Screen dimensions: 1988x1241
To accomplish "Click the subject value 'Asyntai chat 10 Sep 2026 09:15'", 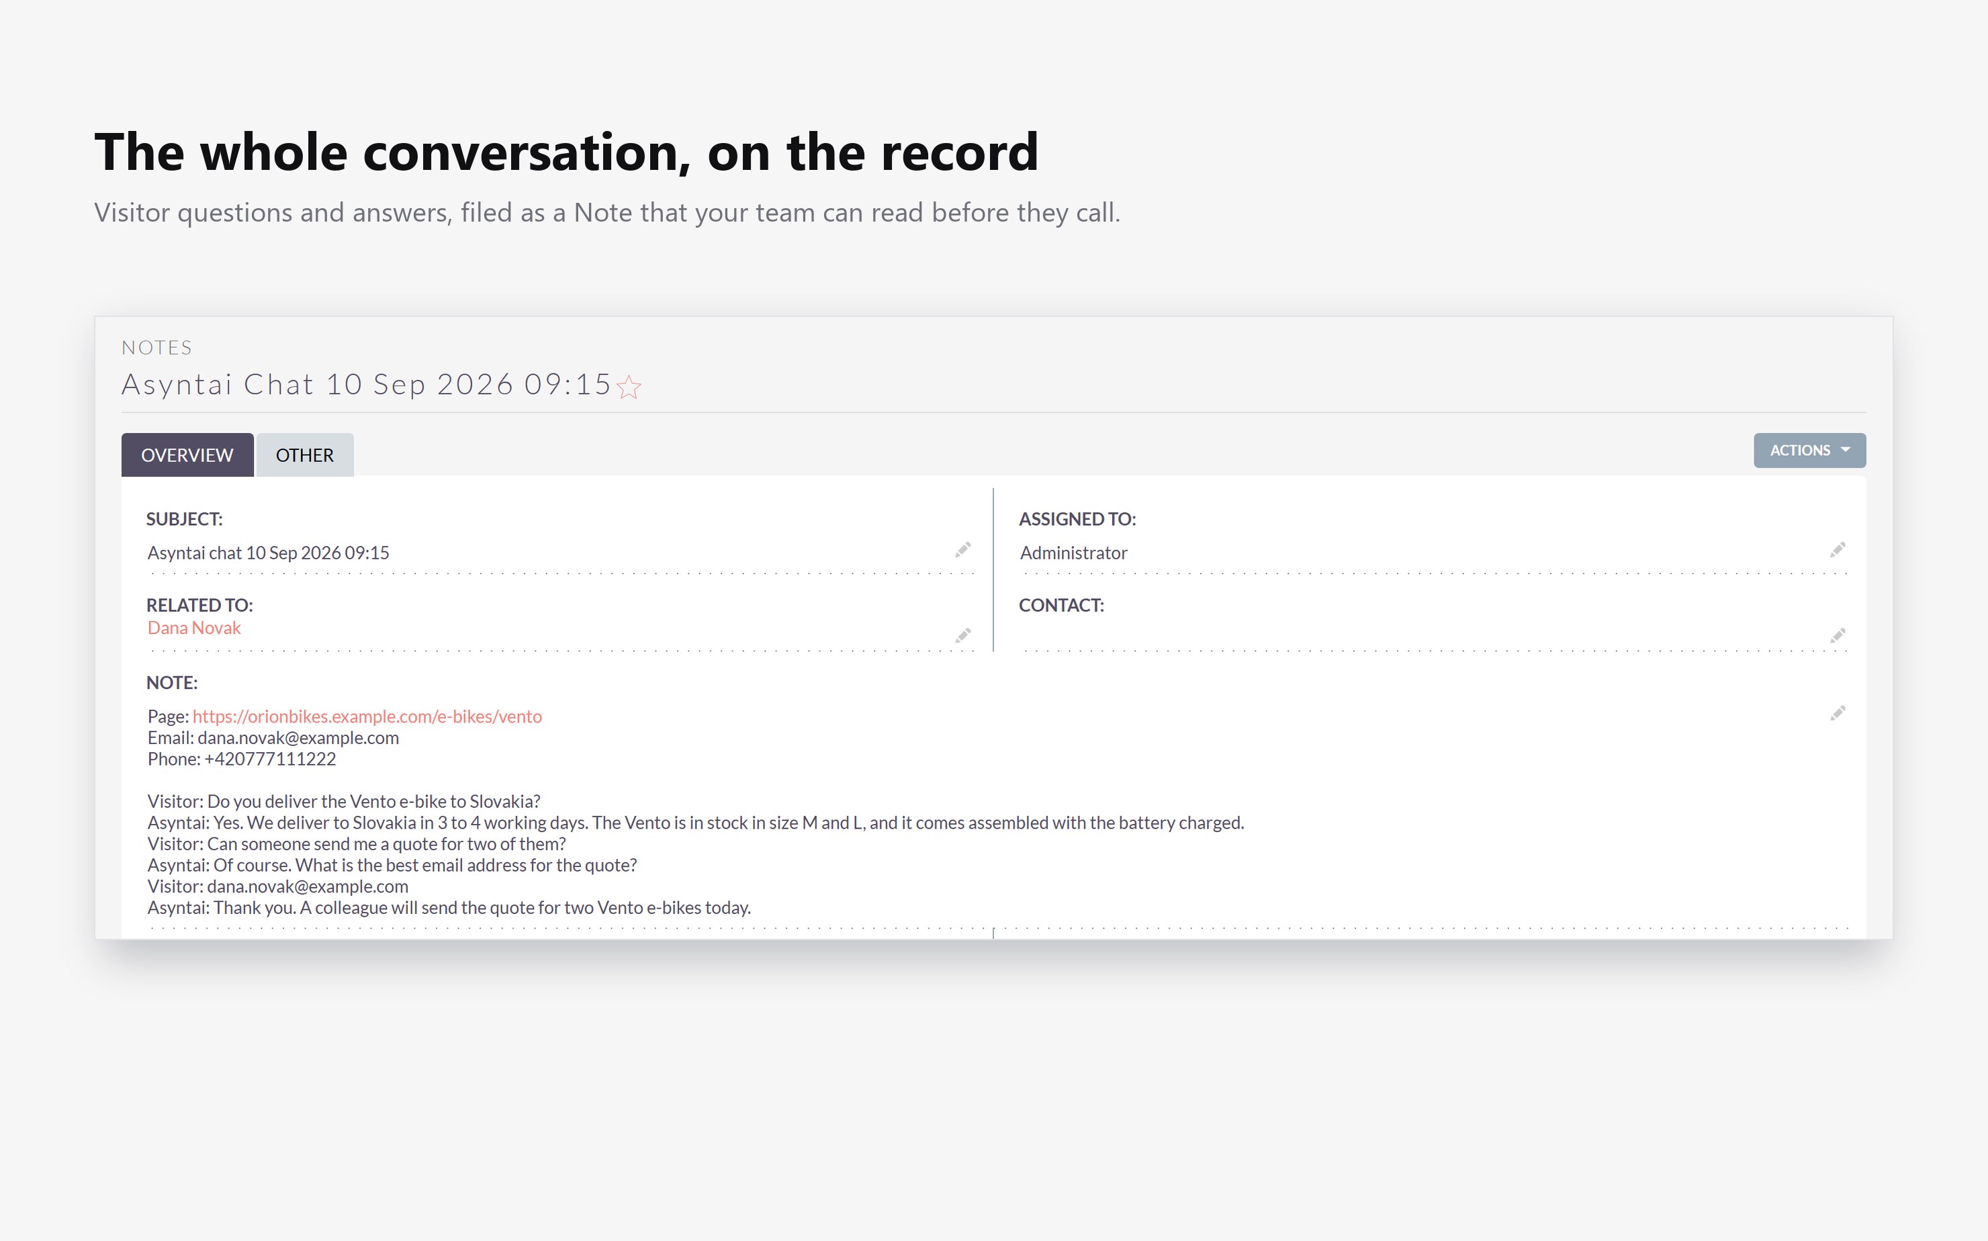I will pyautogui.click(x=269, y=553).
